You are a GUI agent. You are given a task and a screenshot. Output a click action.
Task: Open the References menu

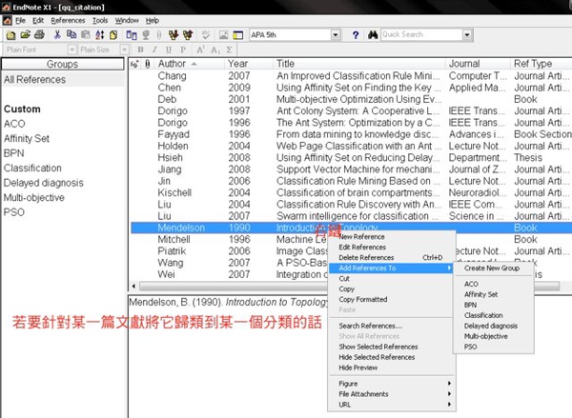click(68, 20)
